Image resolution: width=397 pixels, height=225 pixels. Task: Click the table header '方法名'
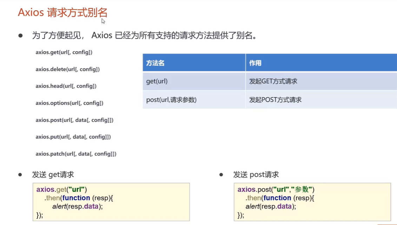[x=194, y=62]
